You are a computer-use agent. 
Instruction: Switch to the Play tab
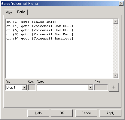coord(9,13)
